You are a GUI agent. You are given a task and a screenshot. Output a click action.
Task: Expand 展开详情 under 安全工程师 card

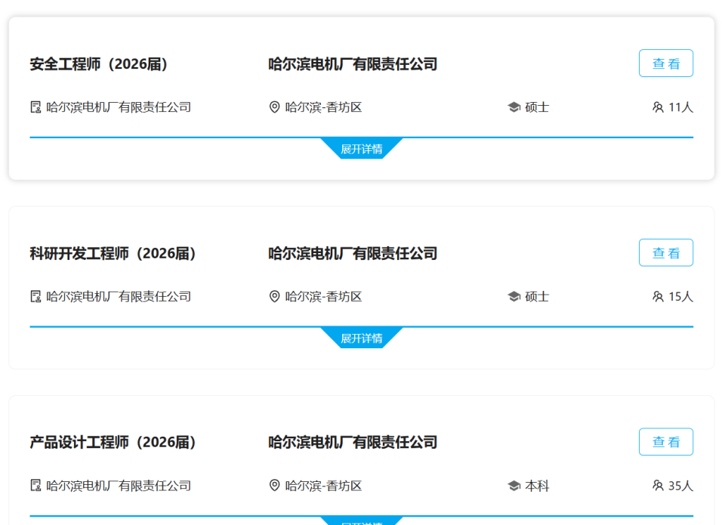(362, 149)
